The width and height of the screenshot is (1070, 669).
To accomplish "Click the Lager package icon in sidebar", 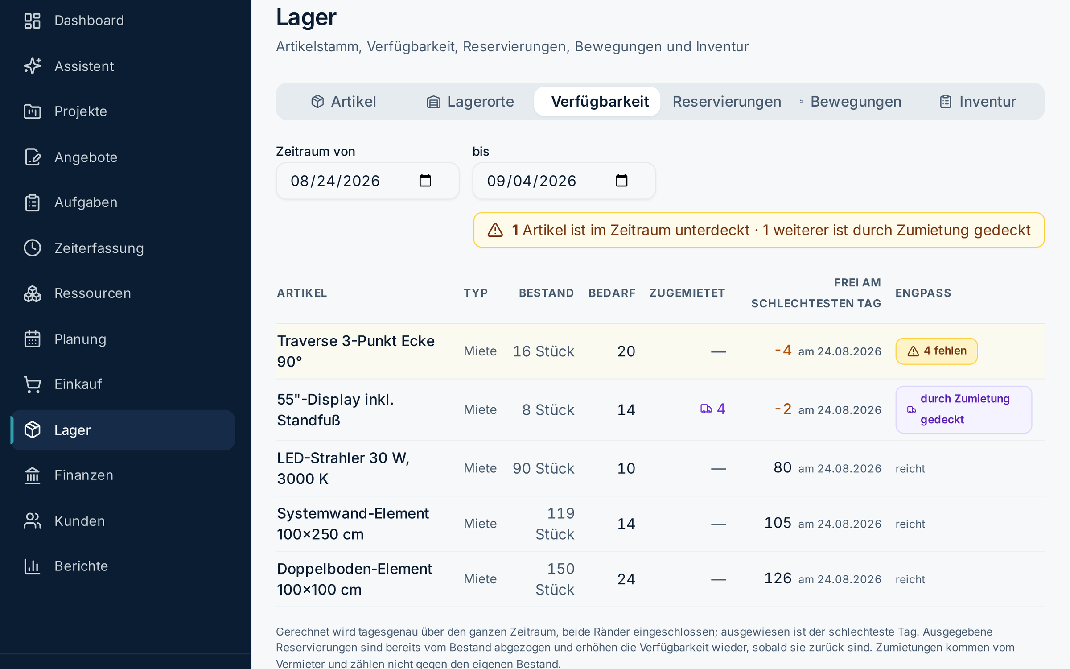I will coord(32,430).
